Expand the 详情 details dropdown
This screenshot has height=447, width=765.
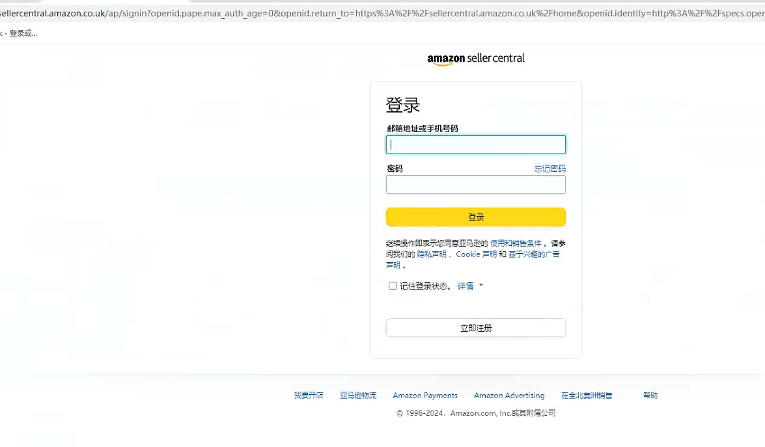(470, 286)
